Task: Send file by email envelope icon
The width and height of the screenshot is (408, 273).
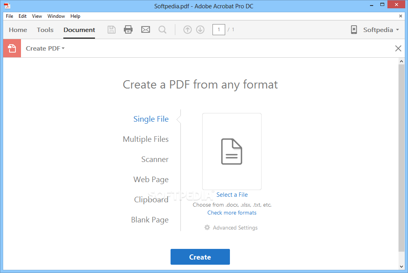Action: click(x=146, y=30)
